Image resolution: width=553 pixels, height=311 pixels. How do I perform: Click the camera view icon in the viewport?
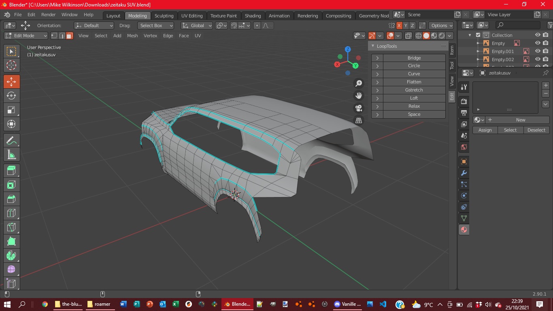click(x=358, y=108)
